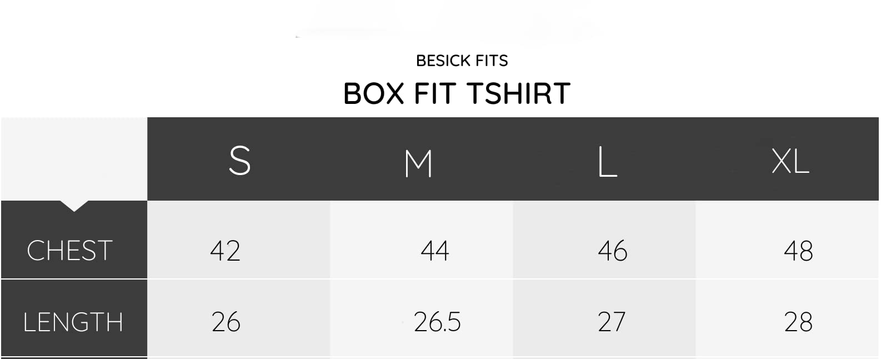Select the chest value 42 cell
The height and width of the screenshot is (359, 881).
pyautogui.click(x=225, y=251)
